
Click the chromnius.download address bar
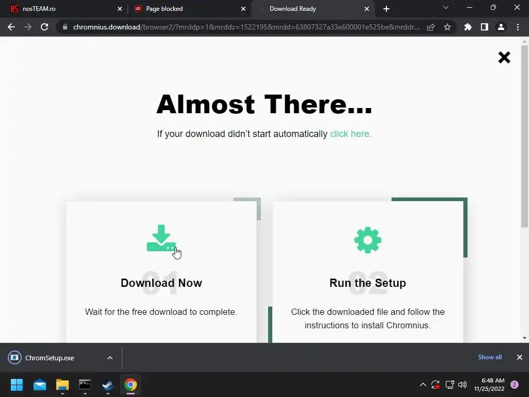[246, 27]
